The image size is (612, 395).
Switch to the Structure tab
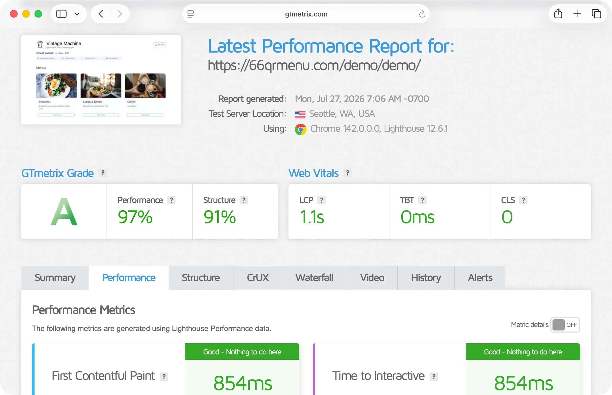click(x=201, y=278)
